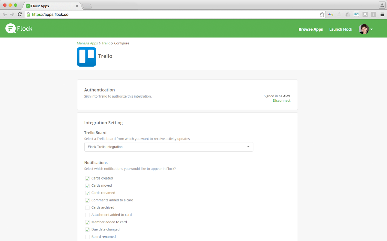
Task: Open the Chrome hamburger menu
Action: (382, 14)
